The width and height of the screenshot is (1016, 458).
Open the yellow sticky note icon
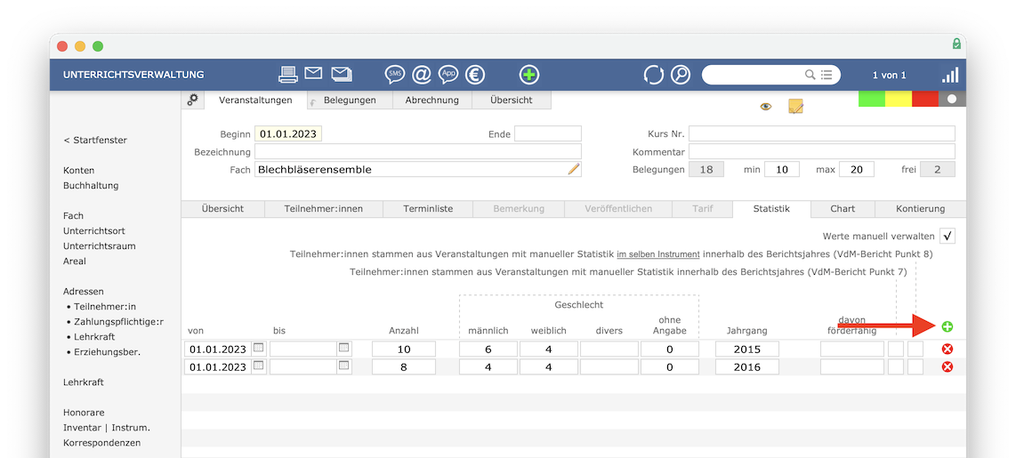pos(795,106)
